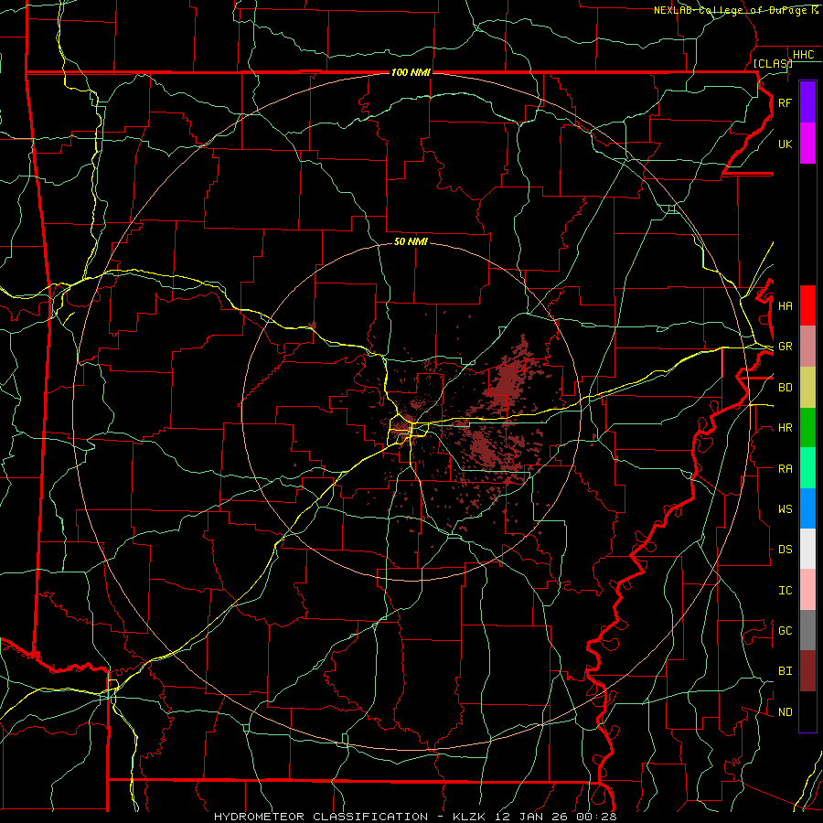Viewport: 823px width, 823px height.
Task: Select the blue WS wet snow swatch
Action: [807, 508]
